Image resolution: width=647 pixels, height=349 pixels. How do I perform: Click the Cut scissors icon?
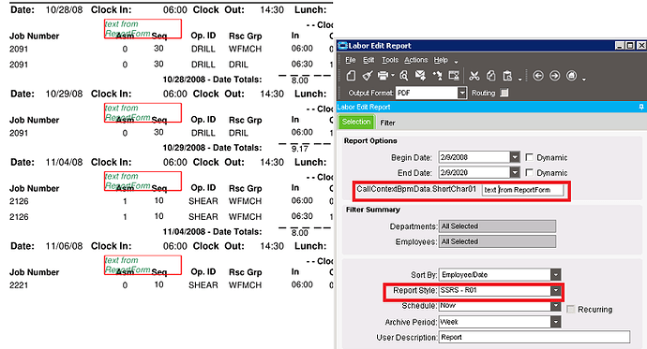[474, 76]
